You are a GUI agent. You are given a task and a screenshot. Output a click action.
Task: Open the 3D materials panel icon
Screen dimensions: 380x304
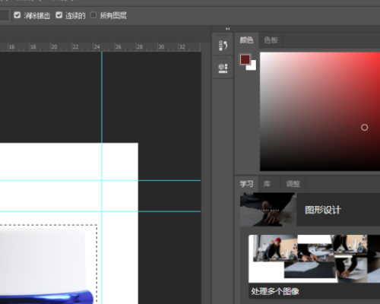223,68
